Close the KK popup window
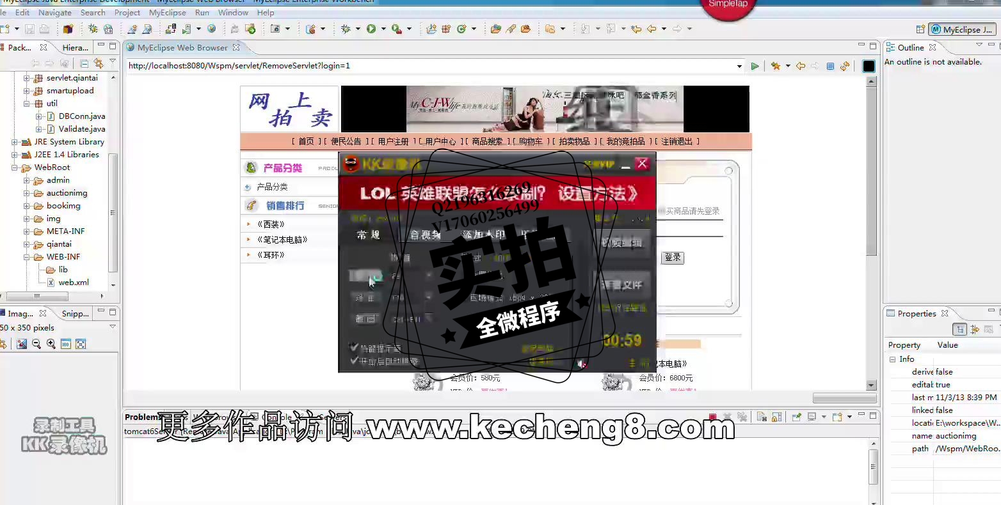Image resolution: width=1001 pixels, height=505 pixels. coord(643,164)
